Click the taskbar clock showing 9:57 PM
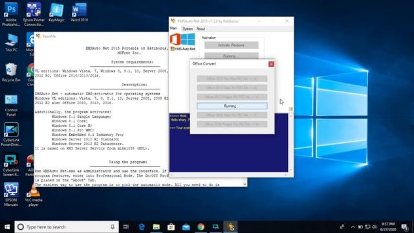The width and height of the screenshot is (414, 233). click(388, 227)
